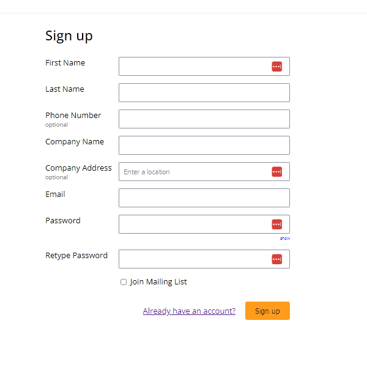Click the autofill icon in Retype Password field
Image resolution: width=367 pixels, height=367 pixels.
(276, 259)
